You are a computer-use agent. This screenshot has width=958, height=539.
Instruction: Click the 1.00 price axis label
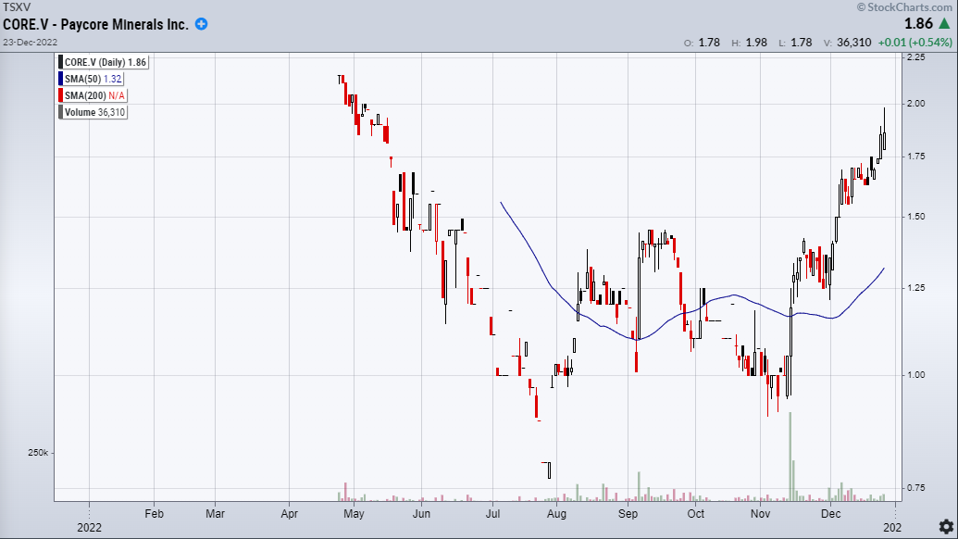pyautogui.click(x=915, y=375)
